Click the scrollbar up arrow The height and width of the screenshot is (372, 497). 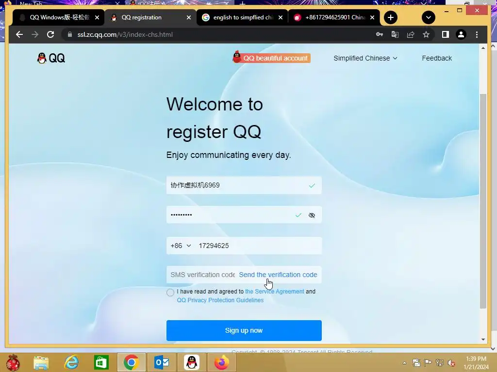pyautogui.click(x=483, y=48)
